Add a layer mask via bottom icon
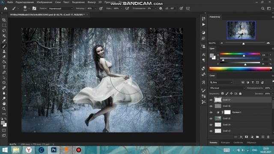 (x=247, y=137)
